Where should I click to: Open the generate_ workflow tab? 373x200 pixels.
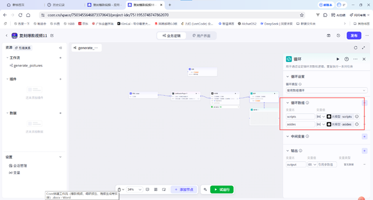86,48
